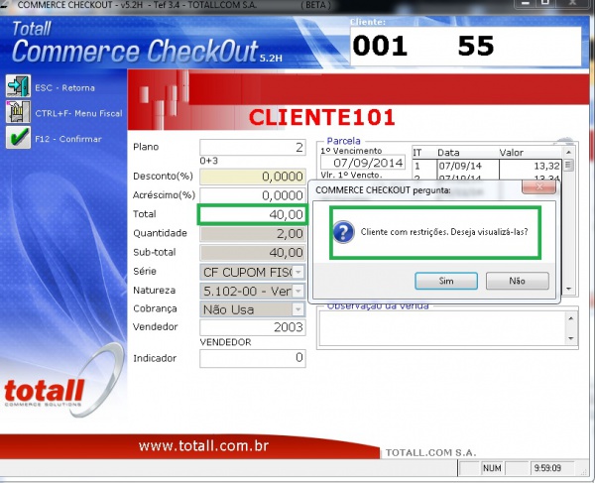Click Observação box scroll up arrow
Screen dimensions: 595x483
point(571,318)
